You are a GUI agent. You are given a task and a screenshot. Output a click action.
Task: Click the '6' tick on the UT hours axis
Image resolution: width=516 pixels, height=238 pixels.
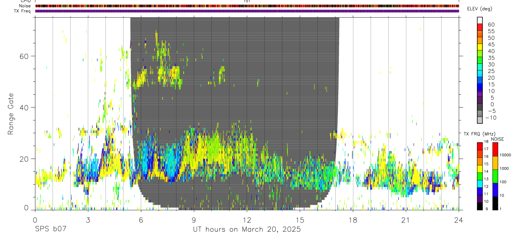(141, 220)
